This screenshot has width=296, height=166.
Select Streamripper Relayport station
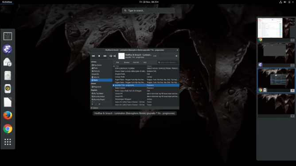[146, 99]
